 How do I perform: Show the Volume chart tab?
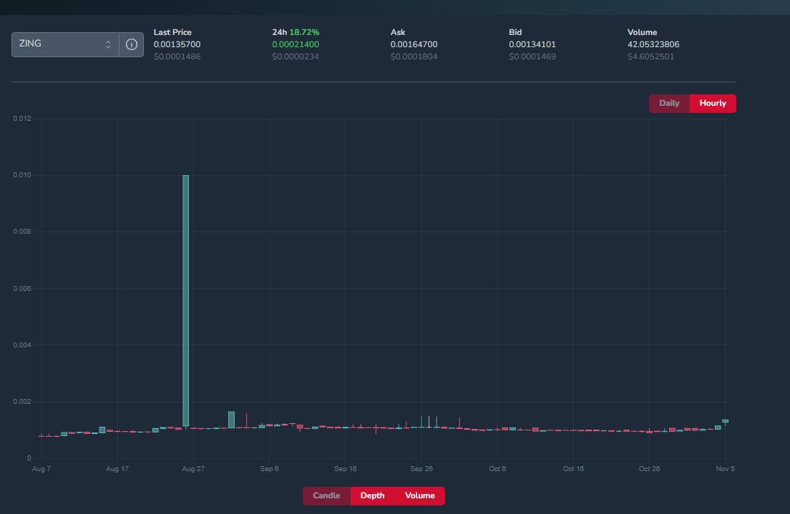click(x=420, y=495)
